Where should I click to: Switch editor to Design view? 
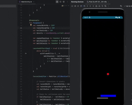pos(64,2)
